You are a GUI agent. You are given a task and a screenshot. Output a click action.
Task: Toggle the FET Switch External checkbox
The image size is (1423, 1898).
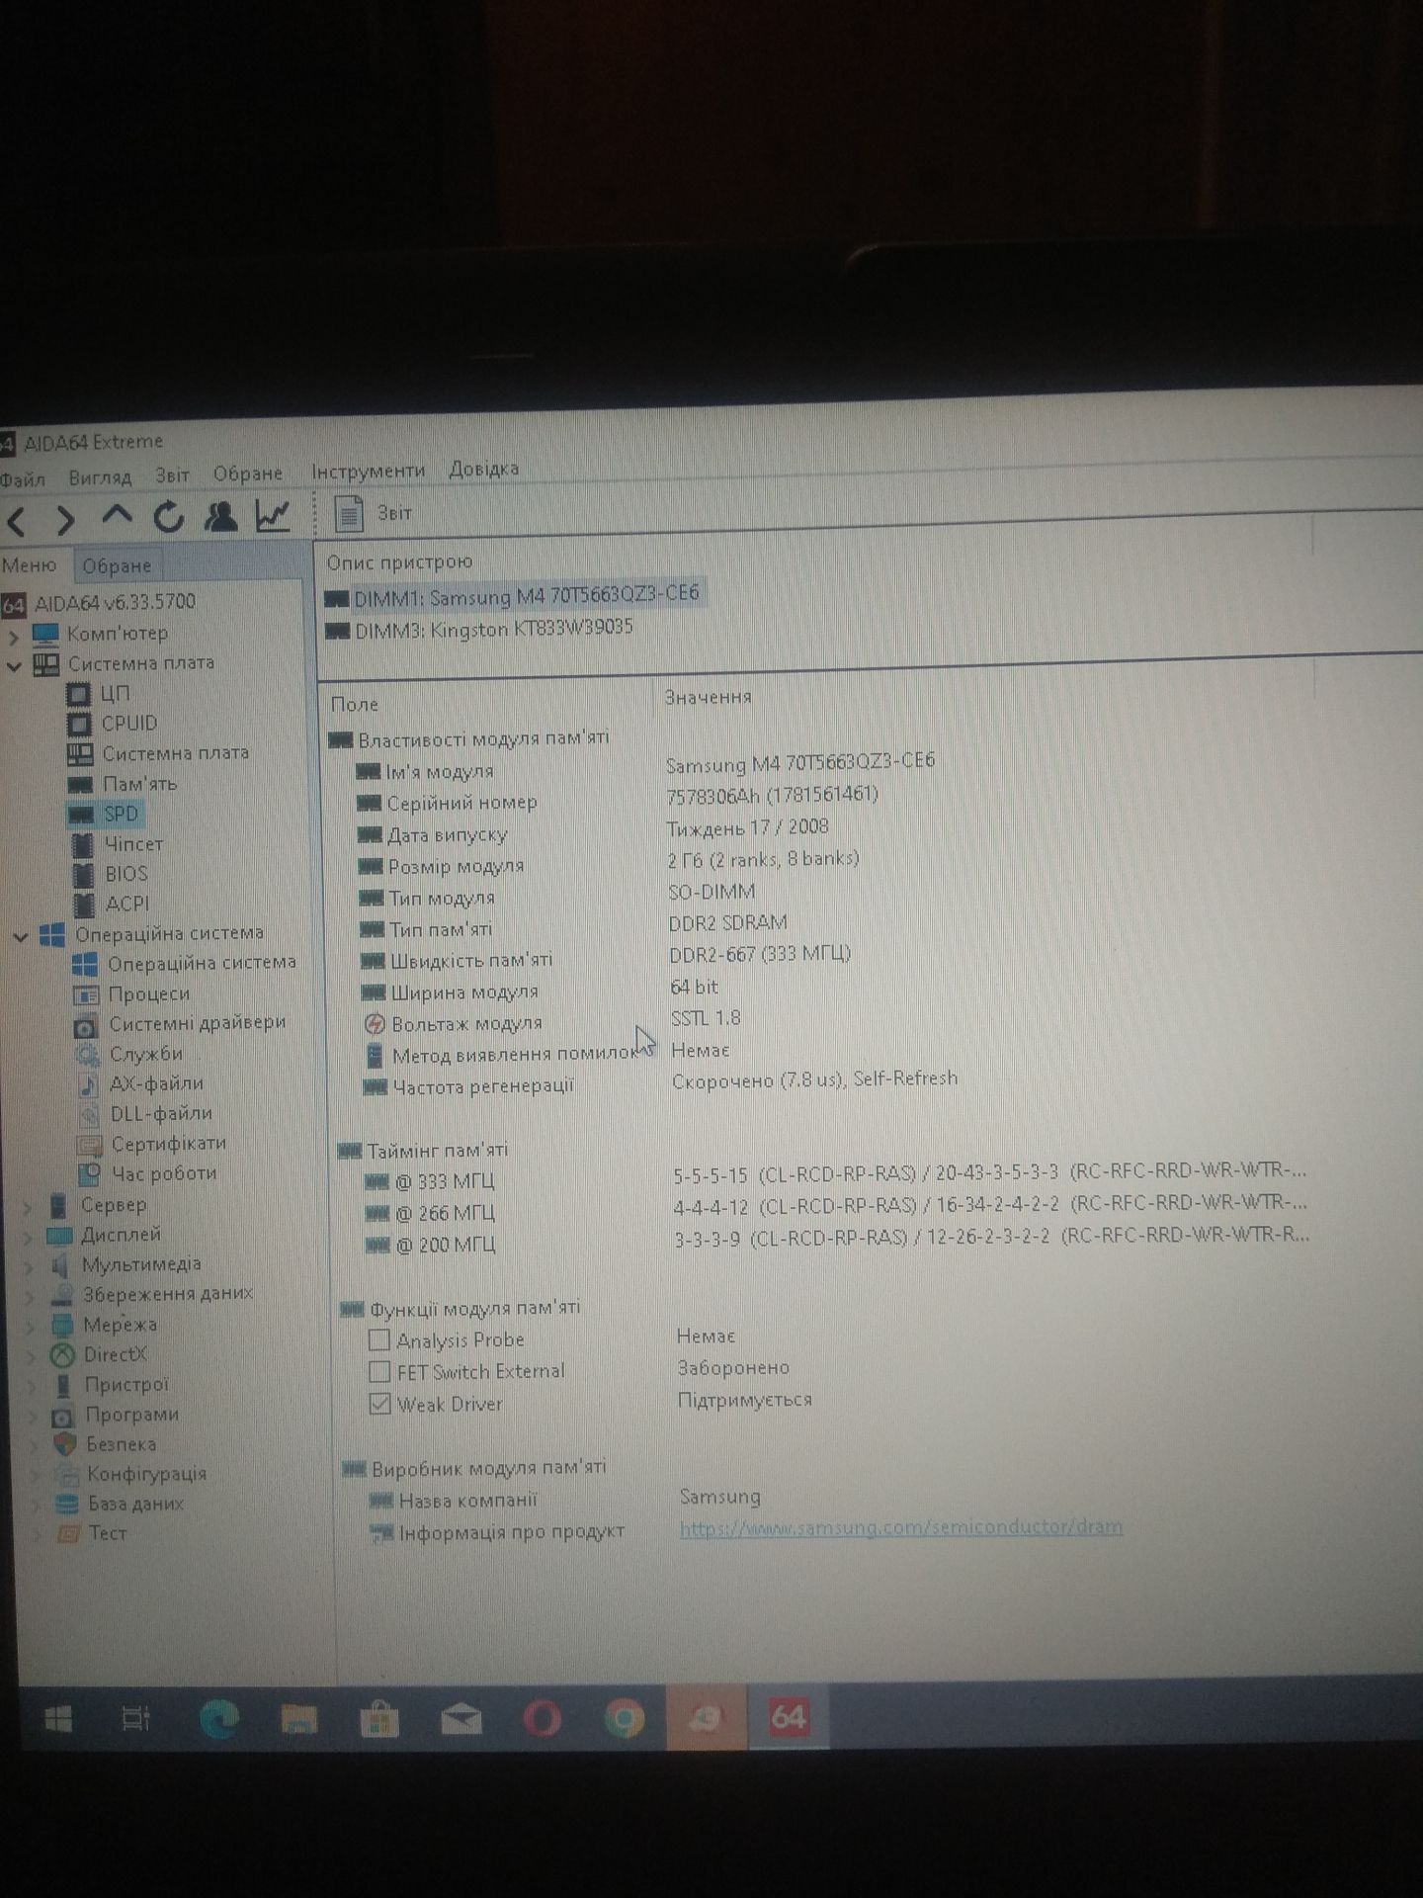pyautogui.click(x=378, y=1372)
